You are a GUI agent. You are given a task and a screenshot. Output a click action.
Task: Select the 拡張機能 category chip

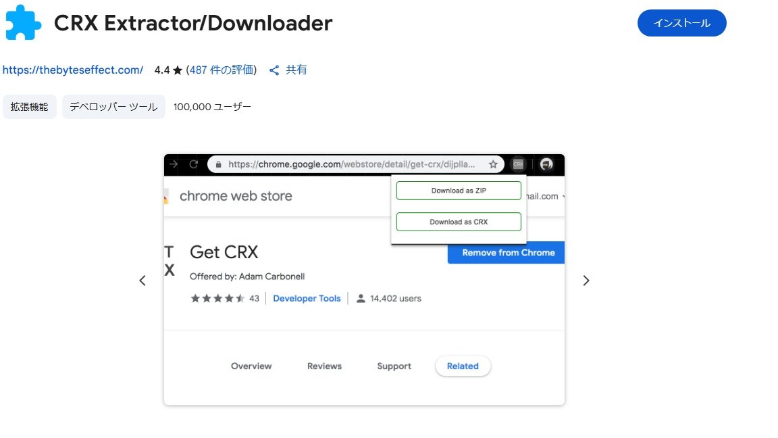tap(29, 107)
